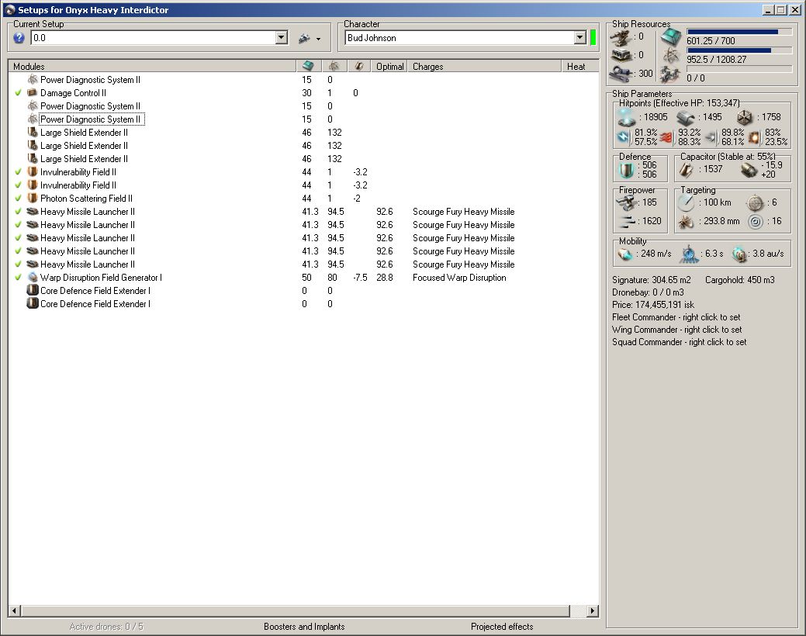
Task: Click the turret hardpoints icon in Ship Resources
Action: [621, 37]
